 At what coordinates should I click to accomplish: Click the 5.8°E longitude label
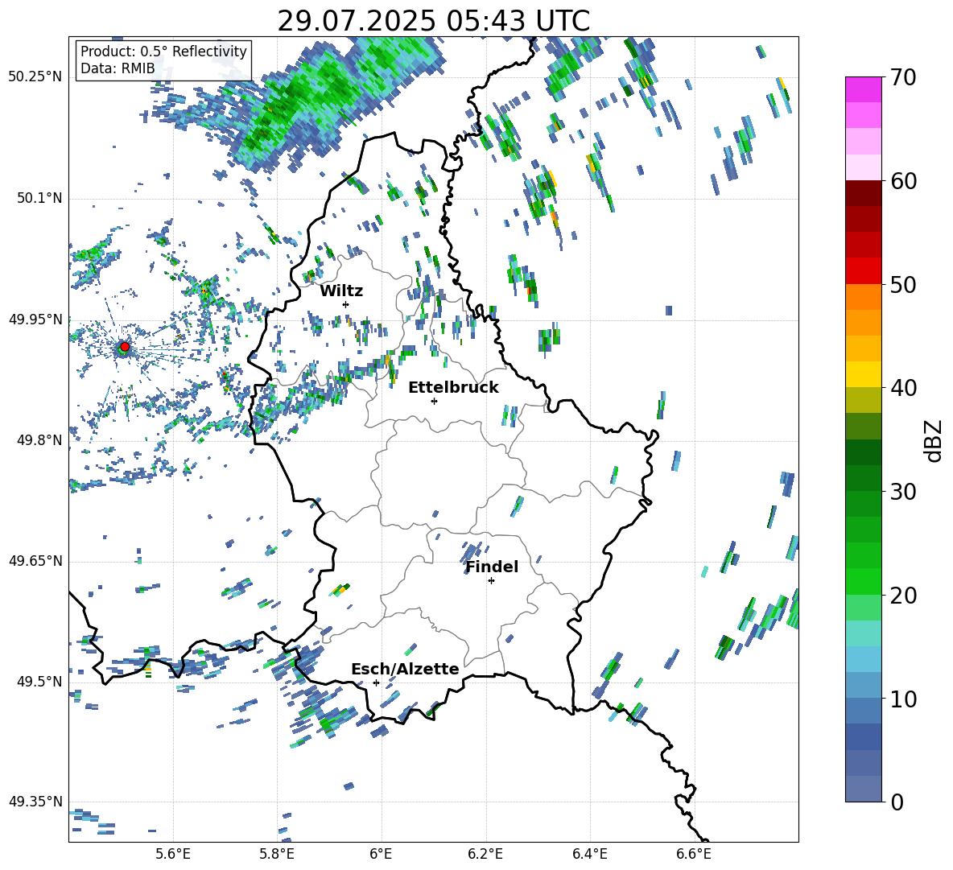pyautogui.click(x=277, y=854)
